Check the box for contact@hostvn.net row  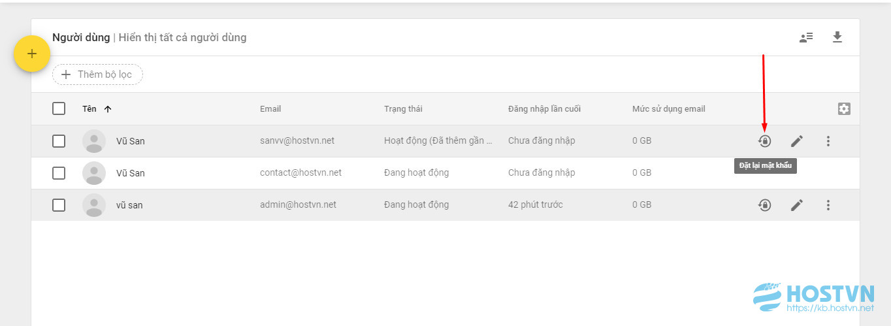pos(59,172)
